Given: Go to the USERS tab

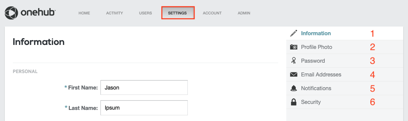Looking at the screenshot, I should (x=146, y=13).
